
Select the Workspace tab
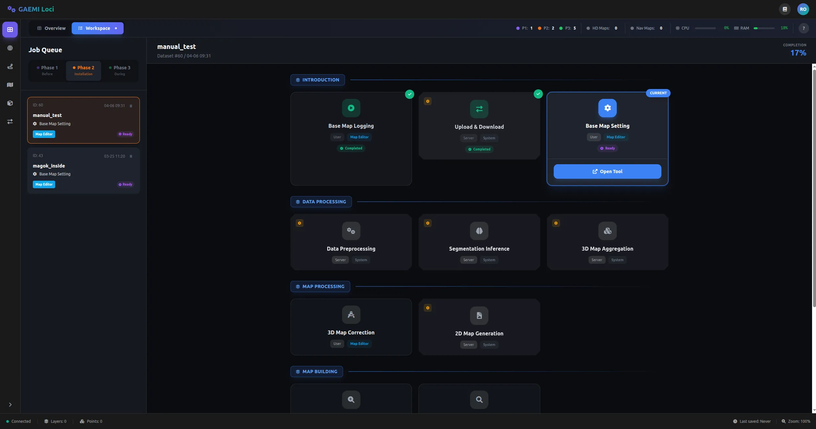pyautogui.click(x=97, y=28)
